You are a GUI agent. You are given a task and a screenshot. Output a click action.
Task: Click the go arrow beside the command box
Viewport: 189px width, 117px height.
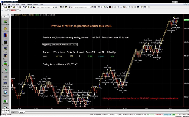(54, 7)
